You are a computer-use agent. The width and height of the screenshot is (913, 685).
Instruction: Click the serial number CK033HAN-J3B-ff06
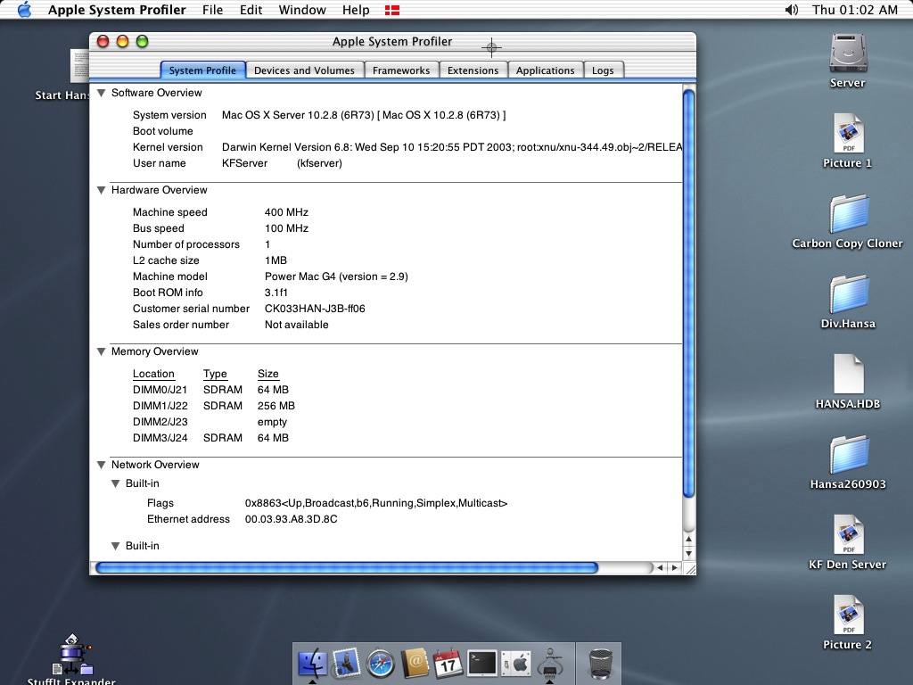coord(315,309)
